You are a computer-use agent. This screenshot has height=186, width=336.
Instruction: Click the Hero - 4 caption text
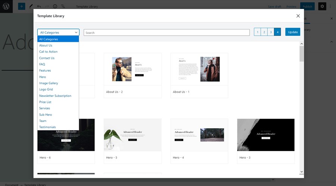click(x=178, y=158)
